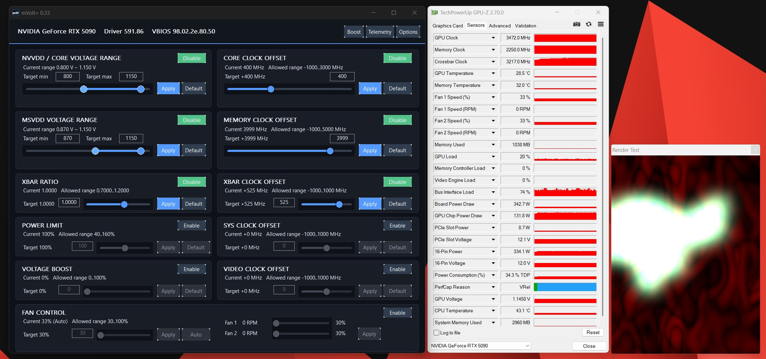Check the Log to file box

pyautogui.click(x=436, y=333)
